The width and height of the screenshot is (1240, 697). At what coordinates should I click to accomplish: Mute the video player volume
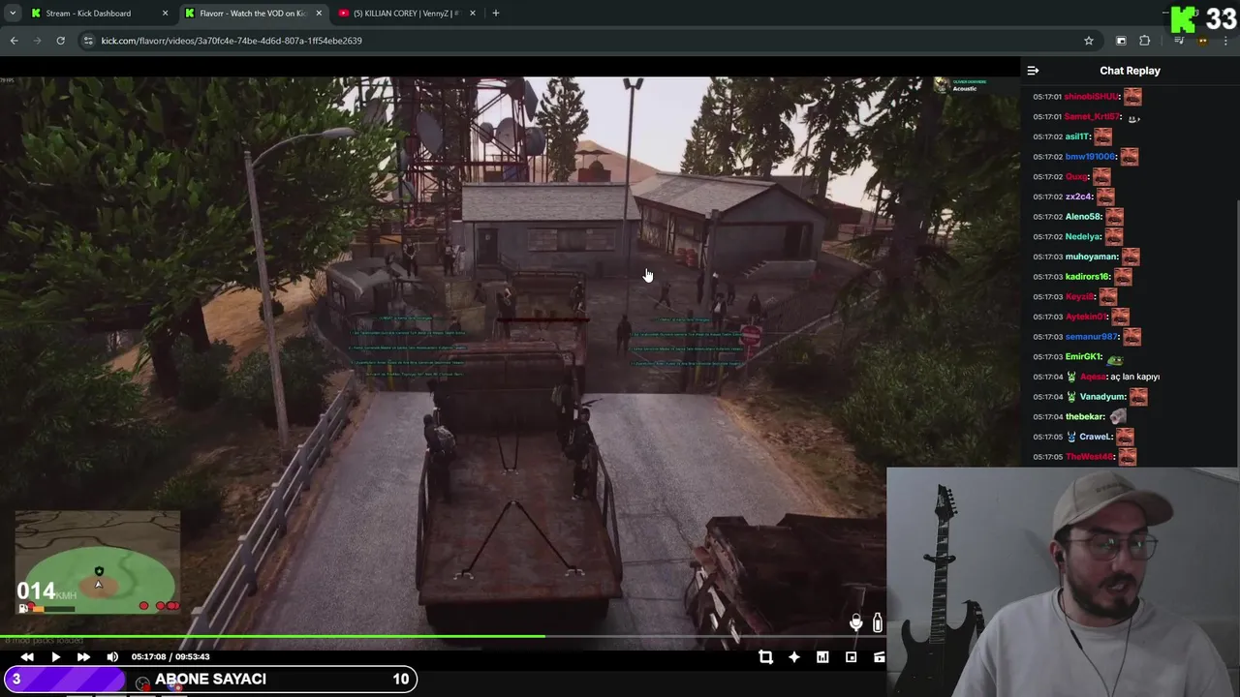(112, 657)
